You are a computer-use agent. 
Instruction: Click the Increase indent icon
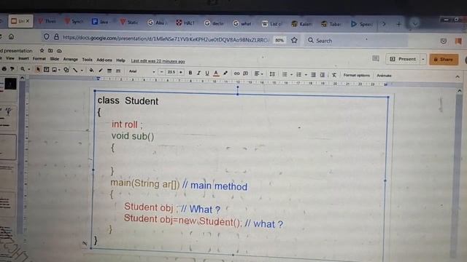point(322,75)
